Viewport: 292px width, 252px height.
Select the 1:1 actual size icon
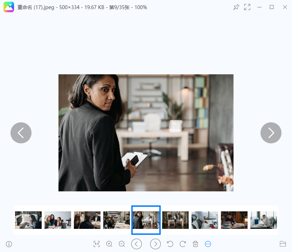point(97,244)
